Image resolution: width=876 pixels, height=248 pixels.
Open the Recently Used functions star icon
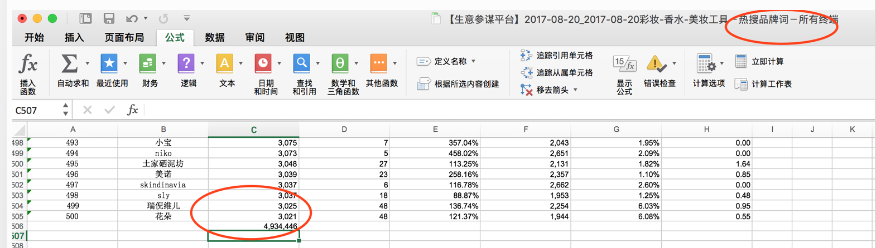[x=109, y=63]
